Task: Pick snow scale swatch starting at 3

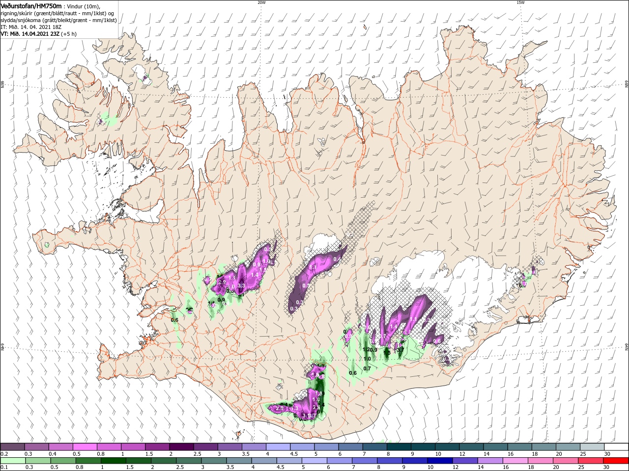Action: (229, 447)
